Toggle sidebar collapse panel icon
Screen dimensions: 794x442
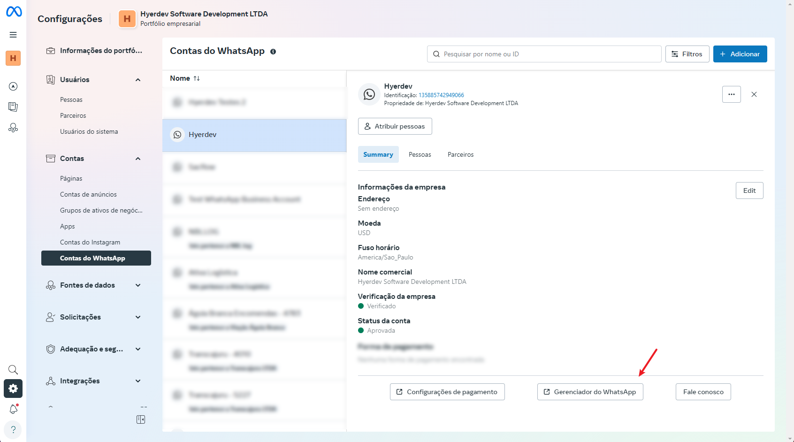(141, 419)
